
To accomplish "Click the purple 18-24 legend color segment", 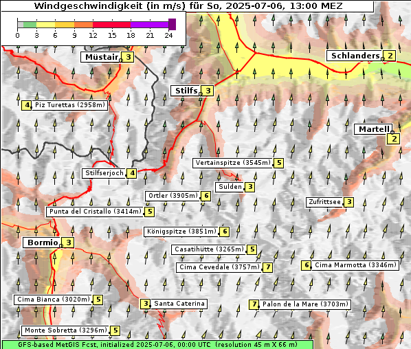I will [x=150, y=25].
